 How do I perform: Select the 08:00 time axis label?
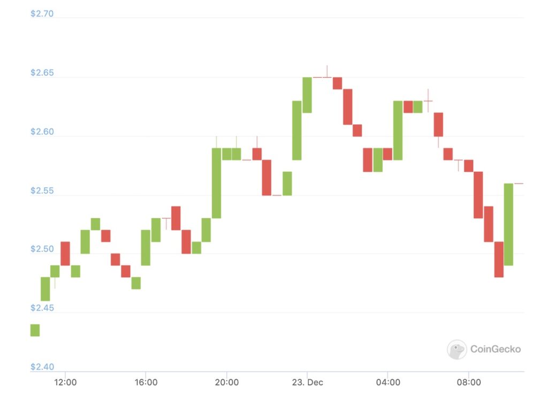[x=468, y=383]
